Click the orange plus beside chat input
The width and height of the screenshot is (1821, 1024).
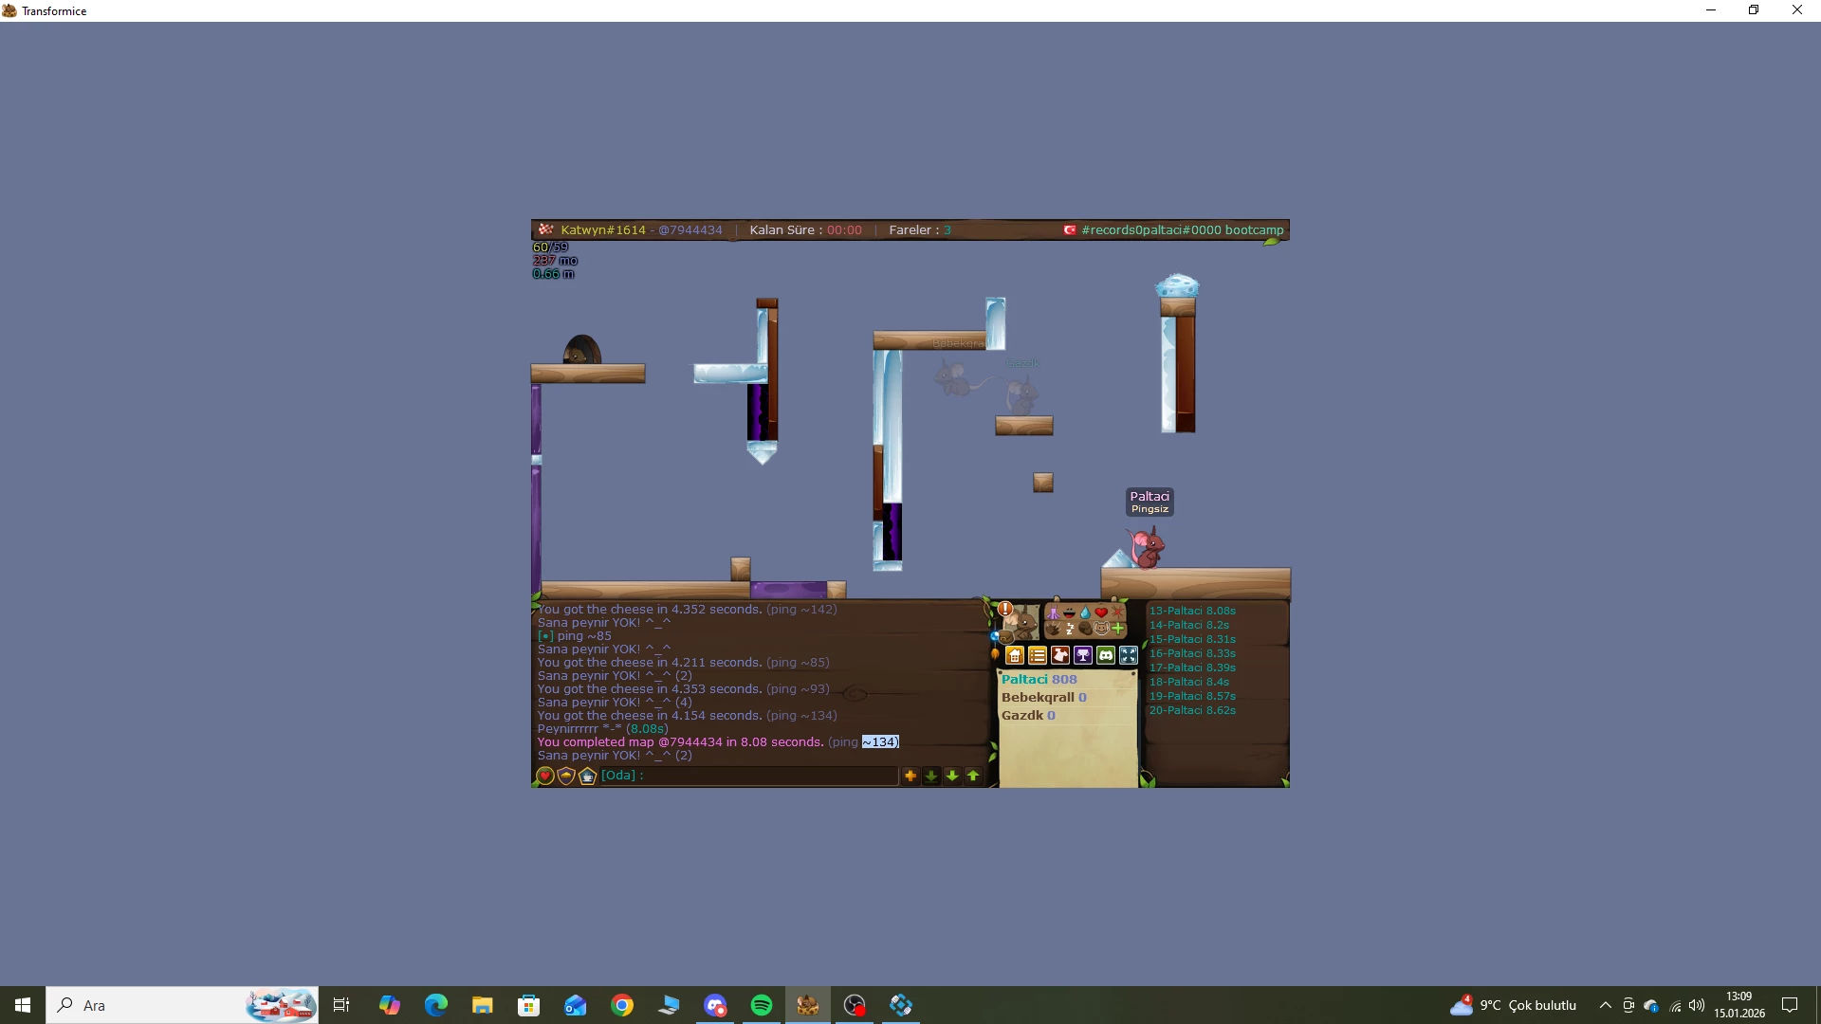click(x=910, y=776)
